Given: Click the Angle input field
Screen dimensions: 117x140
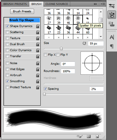Looking at the screenshot, I should point(68,64).
